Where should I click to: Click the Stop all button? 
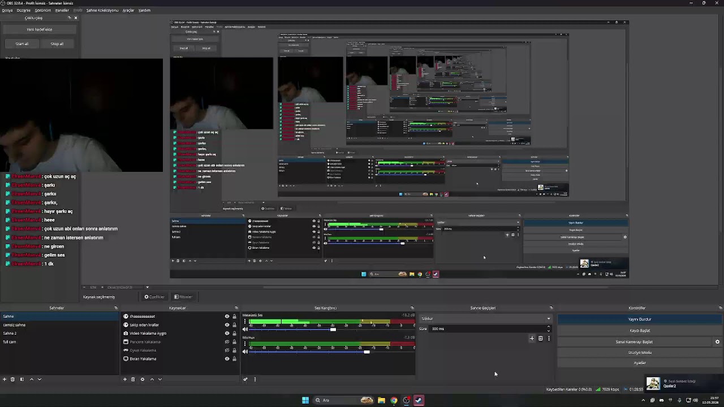pyautogui.click(x=57, y=44)
